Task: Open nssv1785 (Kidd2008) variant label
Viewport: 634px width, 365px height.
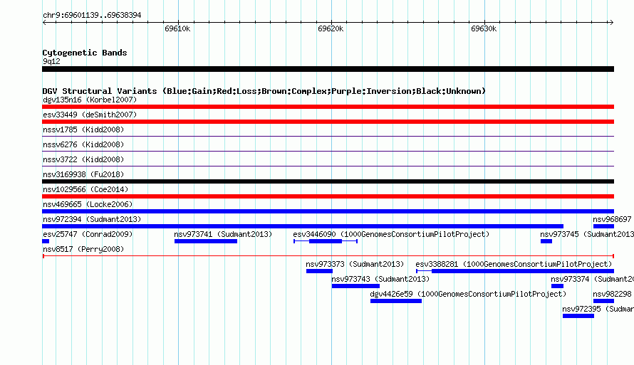Action: click(83, 129)
